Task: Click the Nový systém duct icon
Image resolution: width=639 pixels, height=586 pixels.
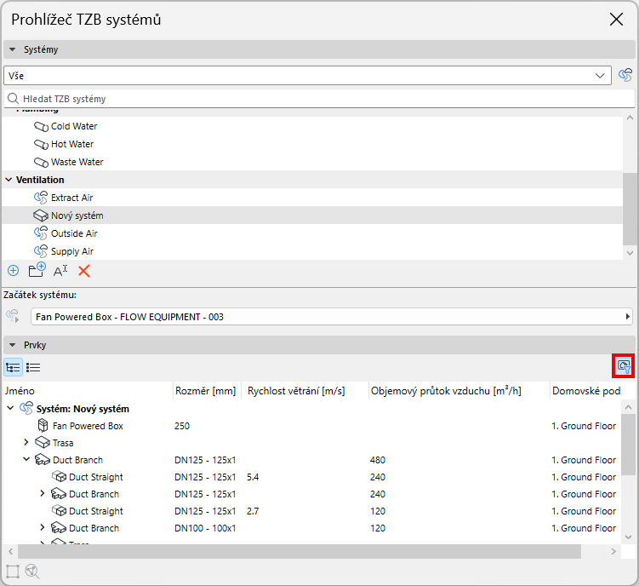Action: [41, 215]
